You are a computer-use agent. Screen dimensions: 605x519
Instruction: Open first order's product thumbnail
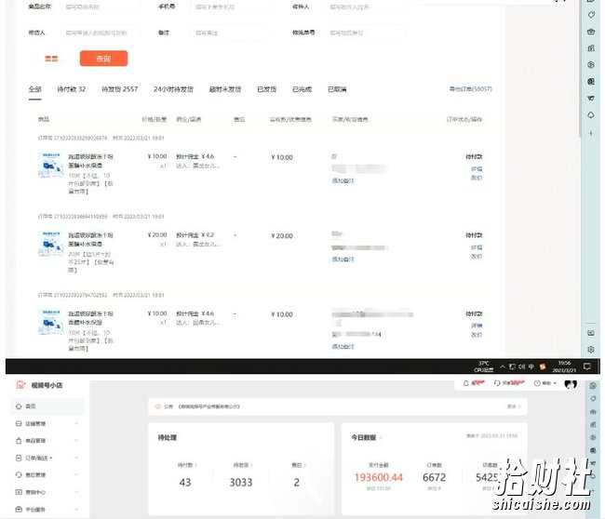(x=50, y=165)
